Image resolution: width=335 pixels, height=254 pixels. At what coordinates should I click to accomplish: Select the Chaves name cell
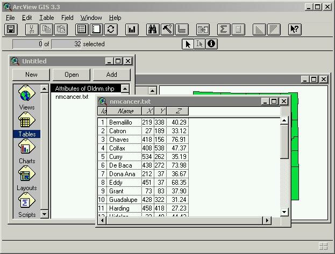tap(124, 140)
